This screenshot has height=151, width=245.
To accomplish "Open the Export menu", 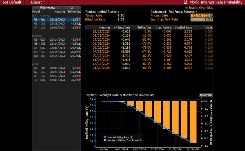I will pos(36,2).
